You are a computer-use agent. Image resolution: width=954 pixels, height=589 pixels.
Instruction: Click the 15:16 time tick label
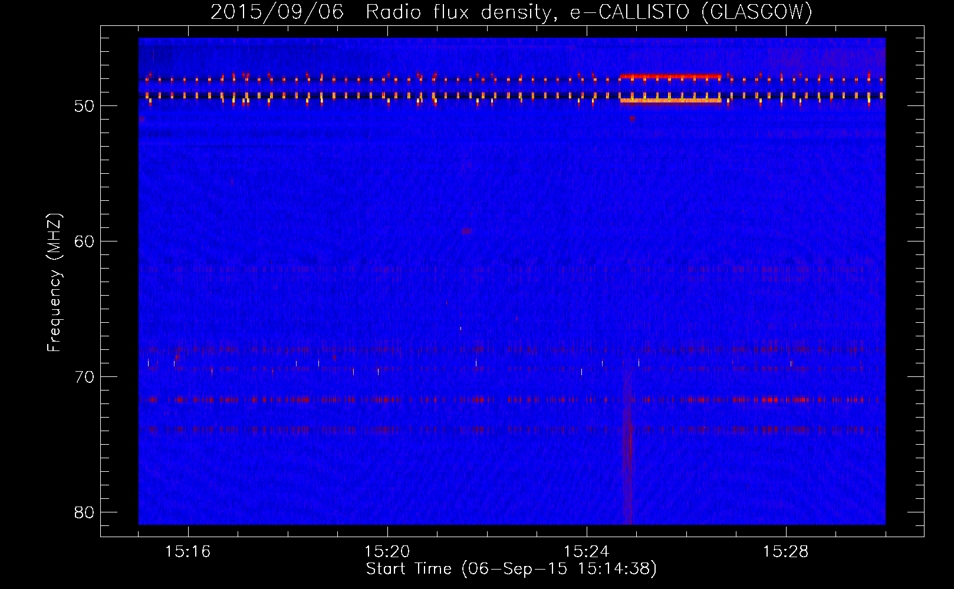click(187, 552)
